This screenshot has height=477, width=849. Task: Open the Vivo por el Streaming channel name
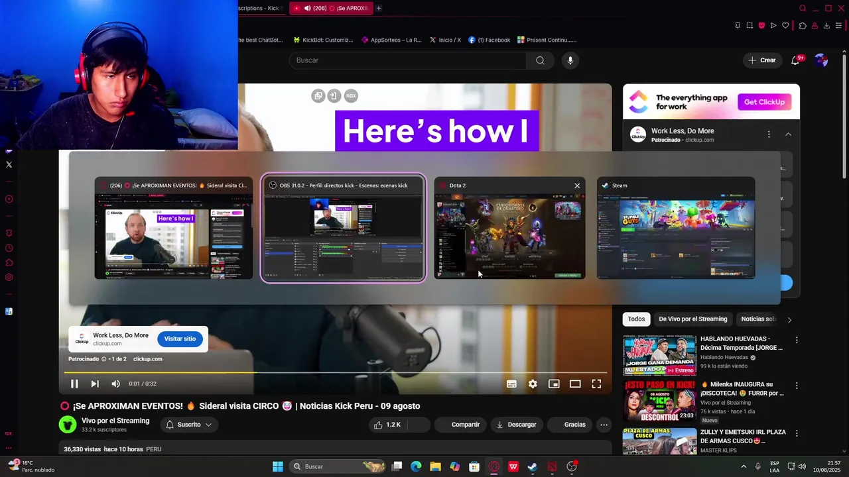click(x=115, y=421)
